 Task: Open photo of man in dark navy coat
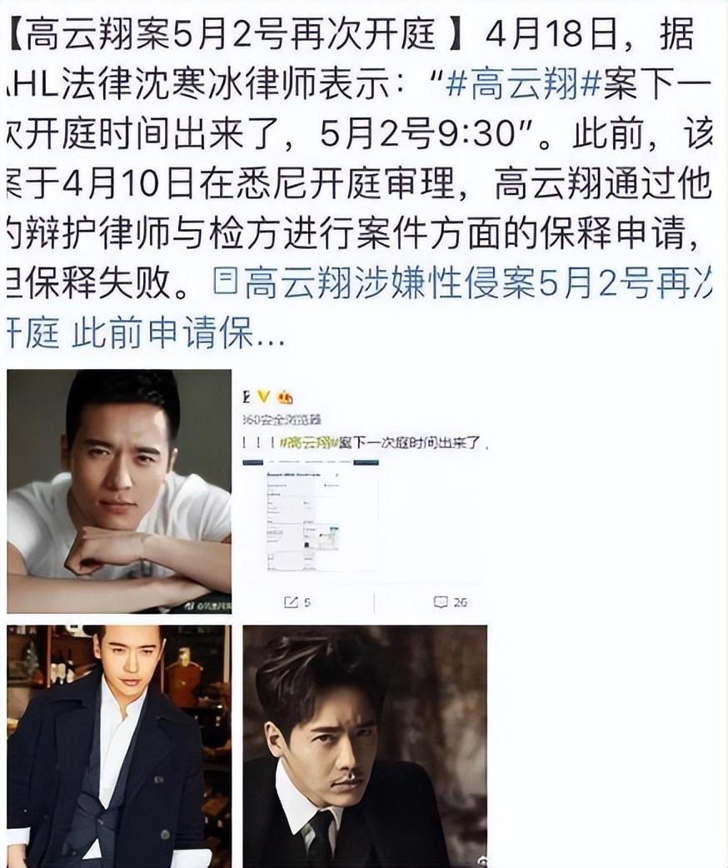(x=119, y=746)
